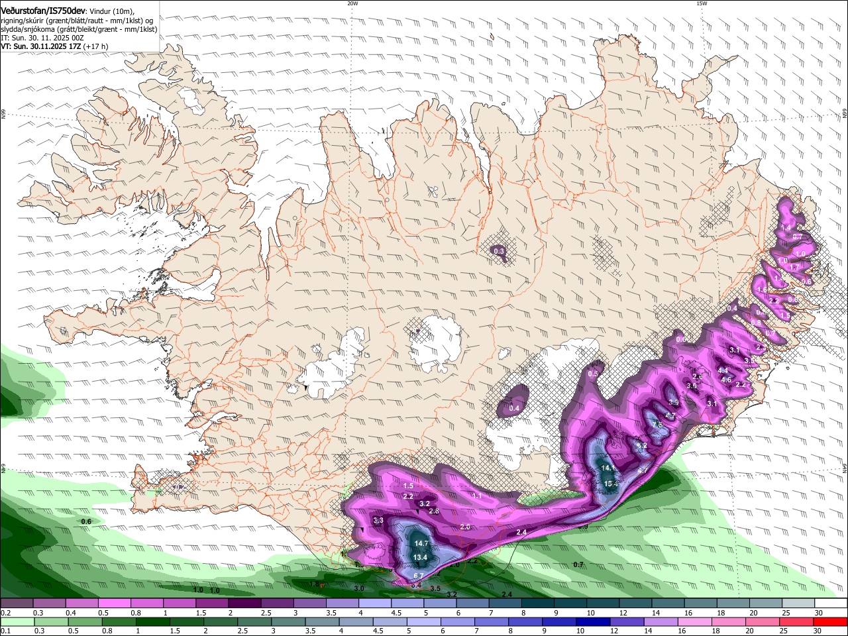Click the palest green swatch starting the lower legend row
Screen dimensions: 848x636
(x=17, y=622)
